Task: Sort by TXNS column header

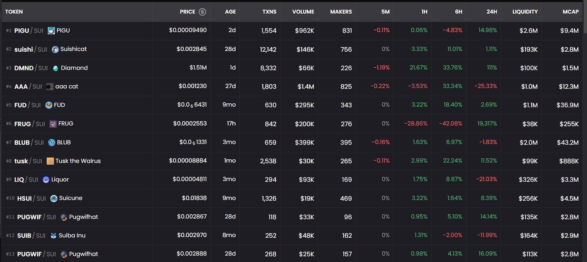Action: click(x=269, y=12)
